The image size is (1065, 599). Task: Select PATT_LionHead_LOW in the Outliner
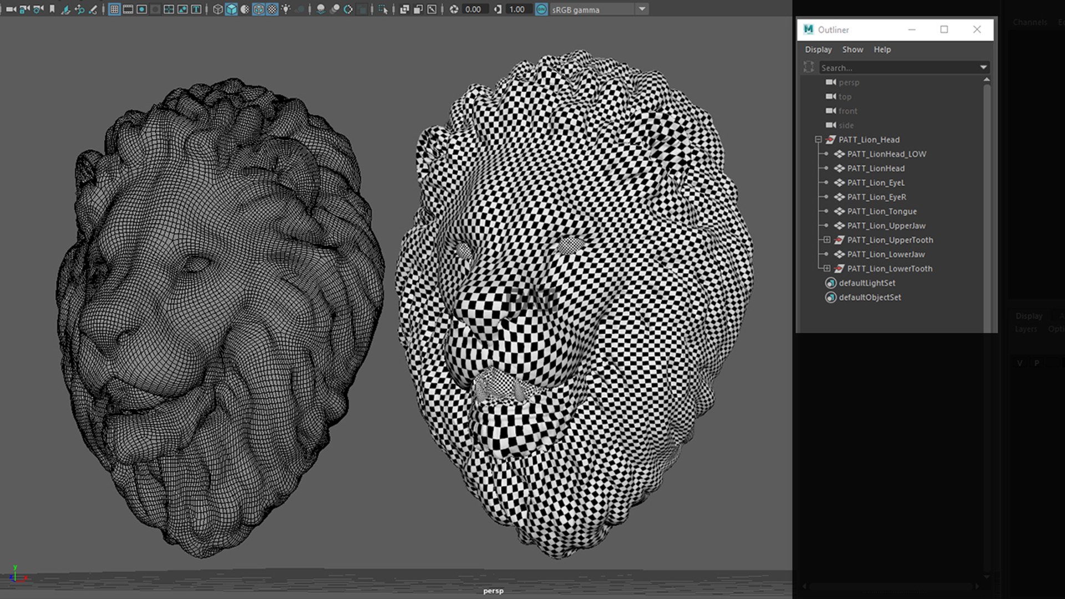click(886, 154)
